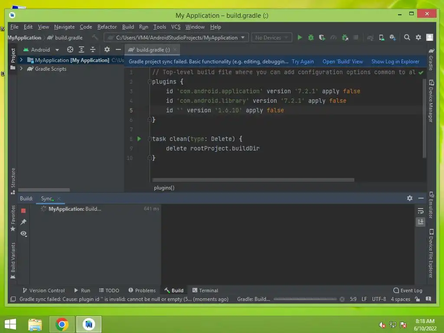The height and width of the screenshot is (333, 444).
Task: Click the Gradle build progress bar
Action: coord(305,299)
